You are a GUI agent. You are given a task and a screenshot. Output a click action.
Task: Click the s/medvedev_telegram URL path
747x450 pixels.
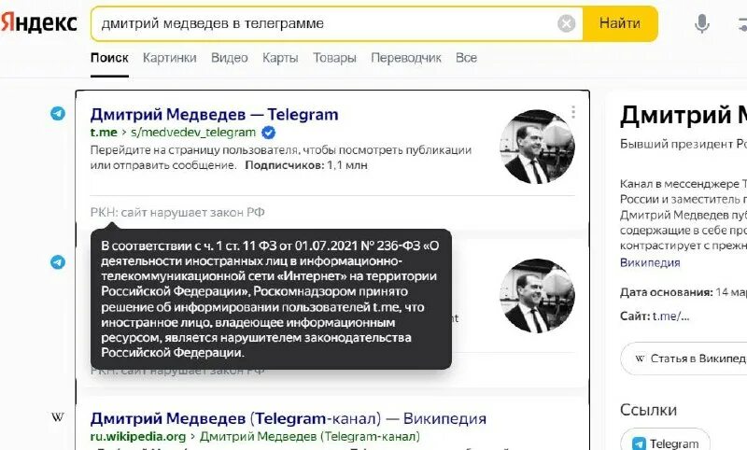pyautogui.click(x=193, y=133)
